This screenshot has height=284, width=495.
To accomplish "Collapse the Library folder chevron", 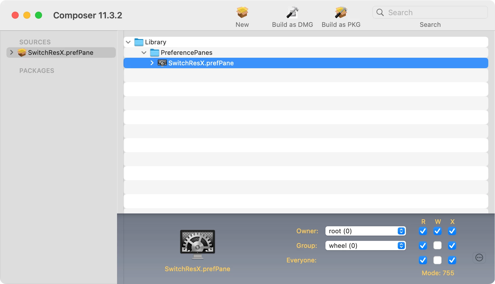I will point(128,42).
